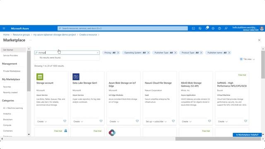Viewport: 265px width, 149px height.
Task: Open directory and subscription filter icon
Action: [200, 29]
